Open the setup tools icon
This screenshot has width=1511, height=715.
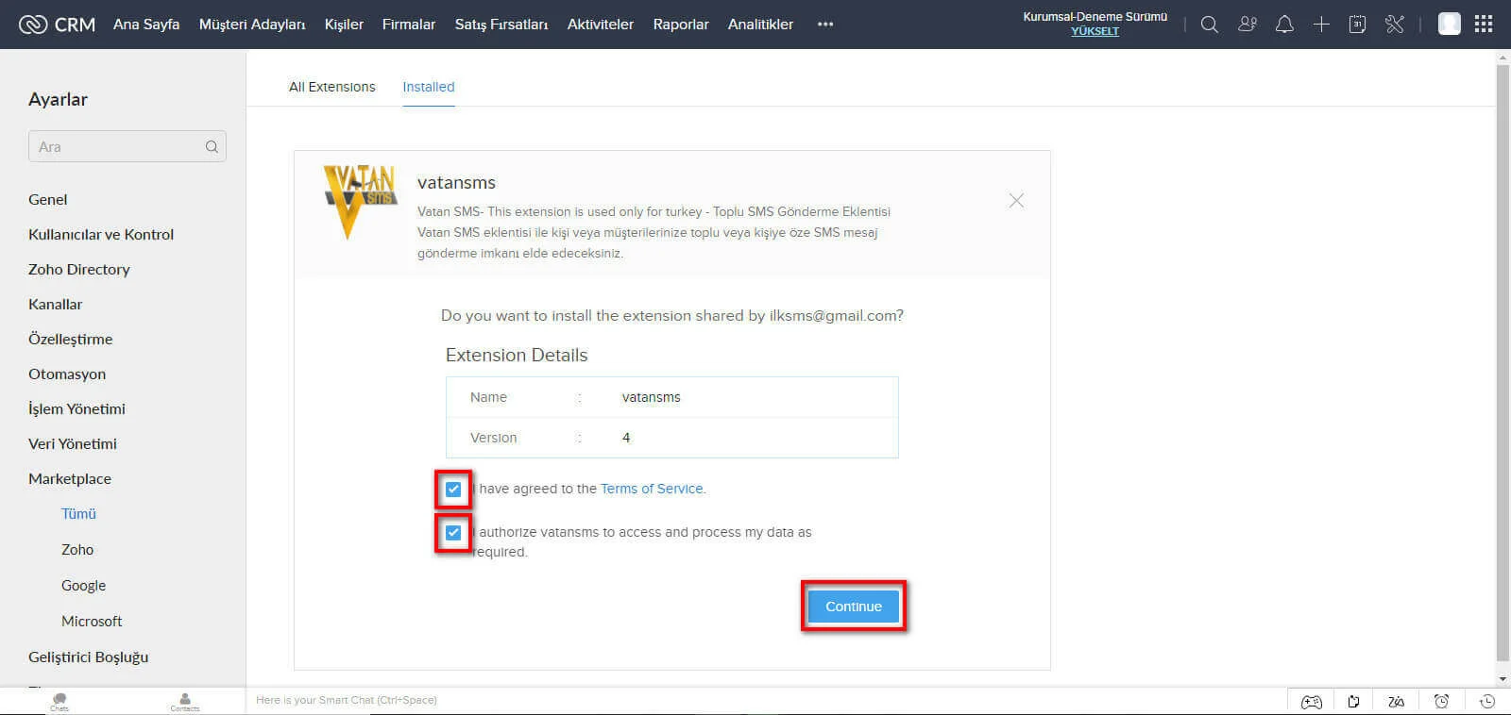click(1395, 25)
